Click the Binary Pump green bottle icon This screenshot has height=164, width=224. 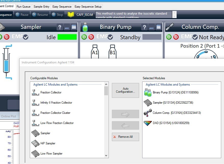click(85, 27)
